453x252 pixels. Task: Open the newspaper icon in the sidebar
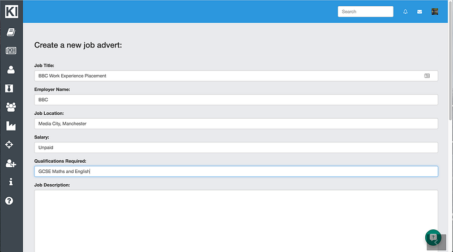[11, 51]
